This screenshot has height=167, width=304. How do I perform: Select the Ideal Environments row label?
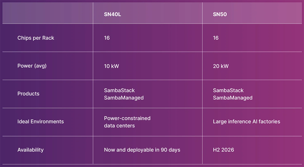(x=40, y=121)
